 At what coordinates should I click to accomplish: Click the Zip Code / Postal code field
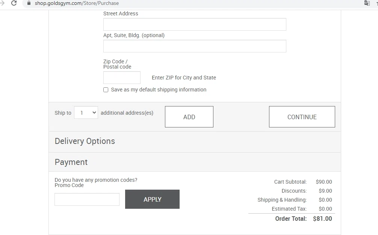tap(122, 78)
